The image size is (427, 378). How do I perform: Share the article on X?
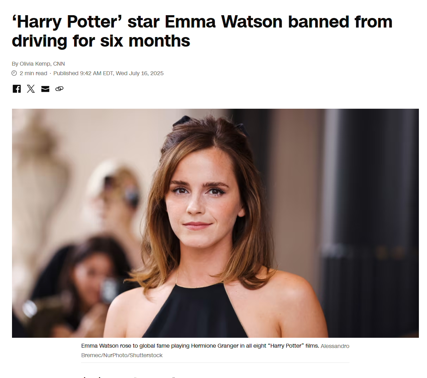tap(31, 89)
